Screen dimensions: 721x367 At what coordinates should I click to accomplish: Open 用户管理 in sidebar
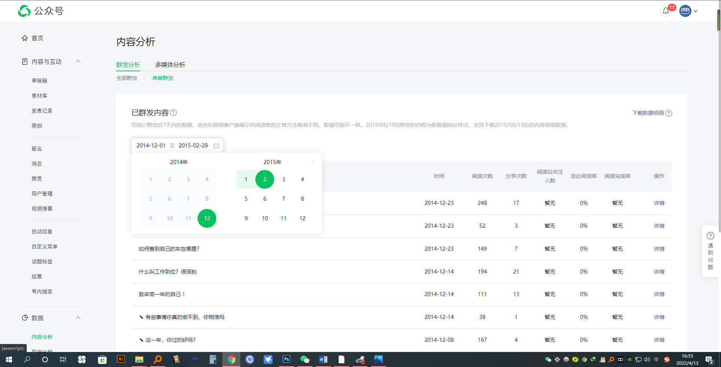coord(42,194)
